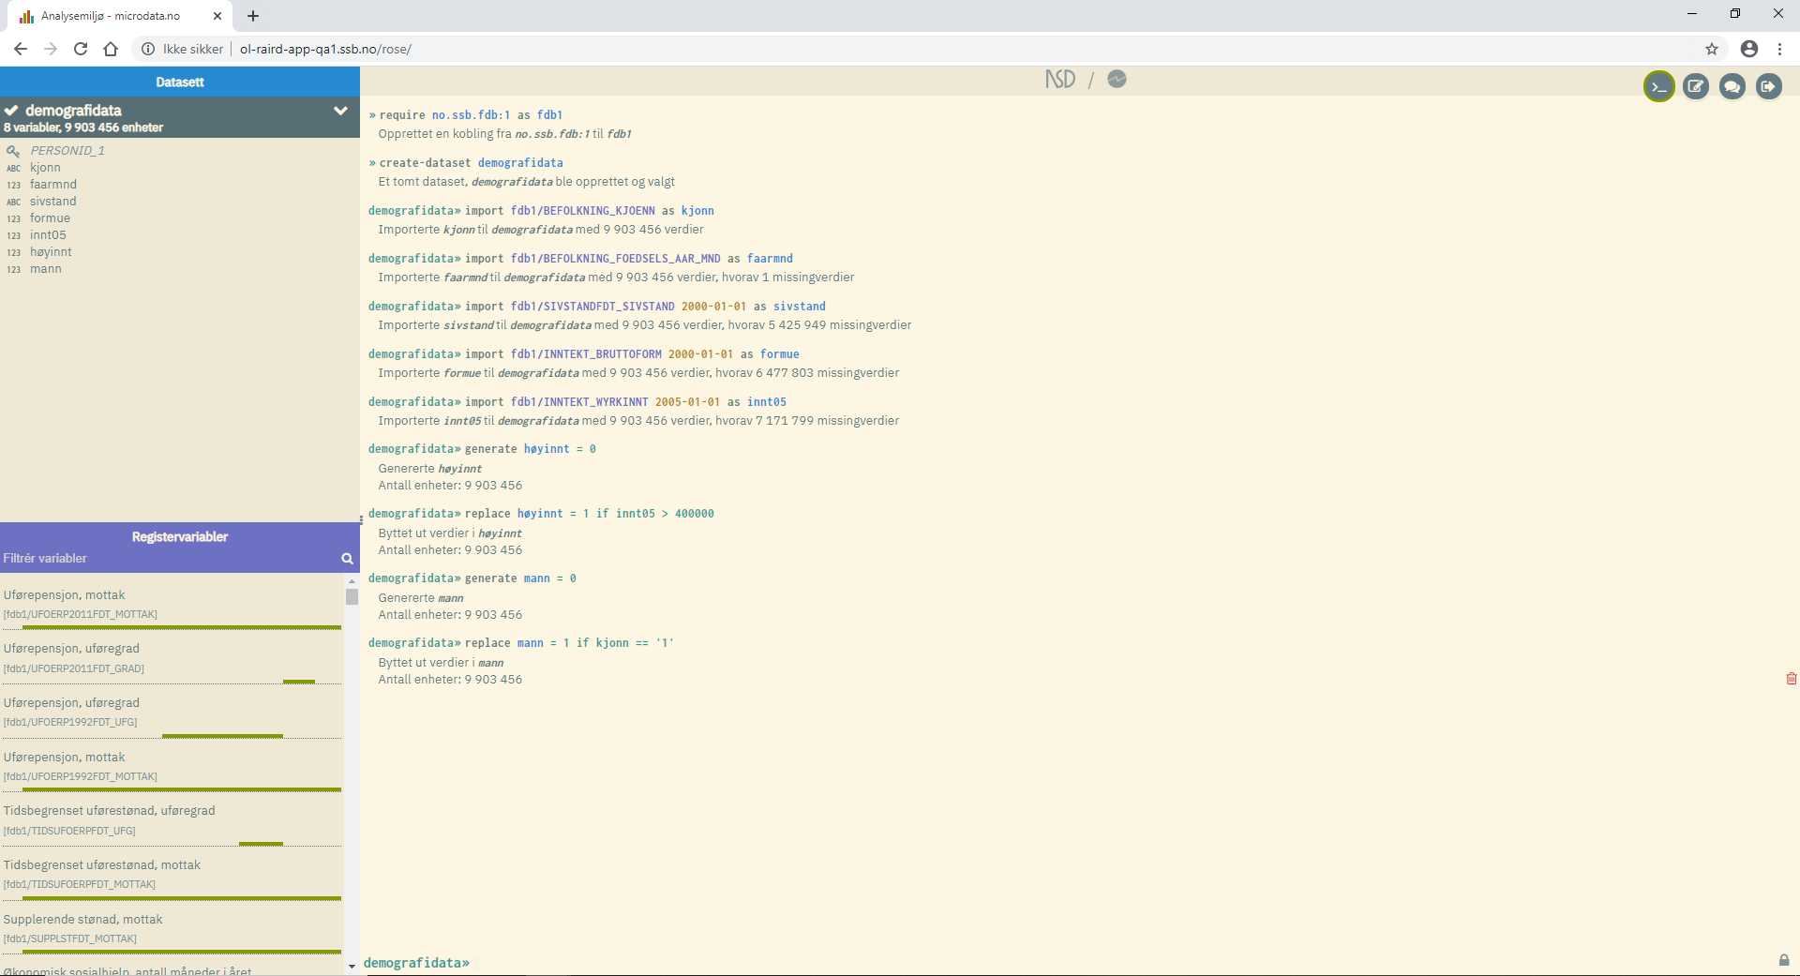Open the Registervariabler panel header
1800x976 pixels.
point(180,536)
